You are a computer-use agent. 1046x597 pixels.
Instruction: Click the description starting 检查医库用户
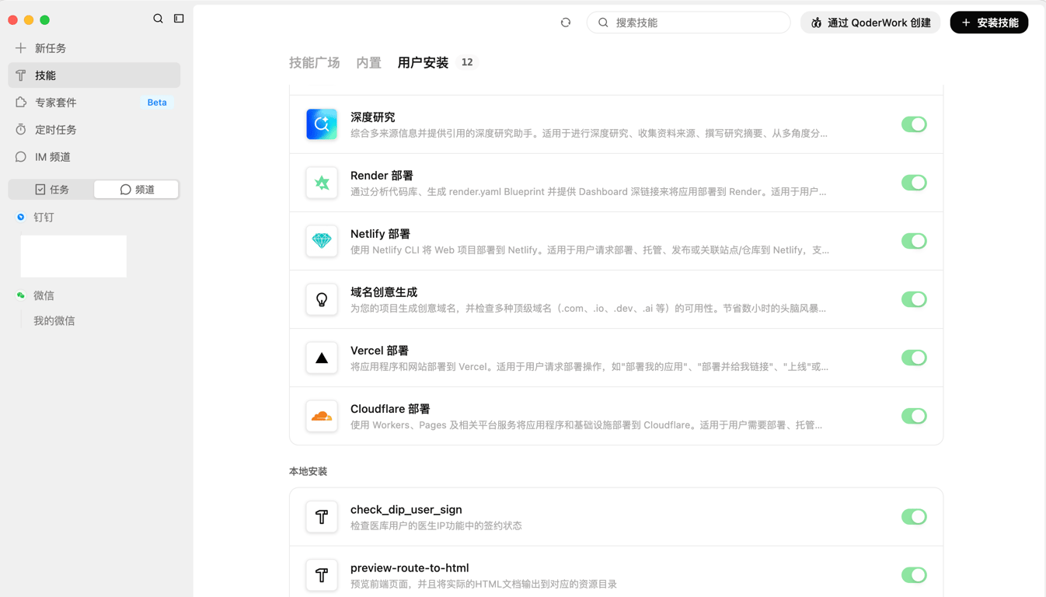click(x=436, y=526)
